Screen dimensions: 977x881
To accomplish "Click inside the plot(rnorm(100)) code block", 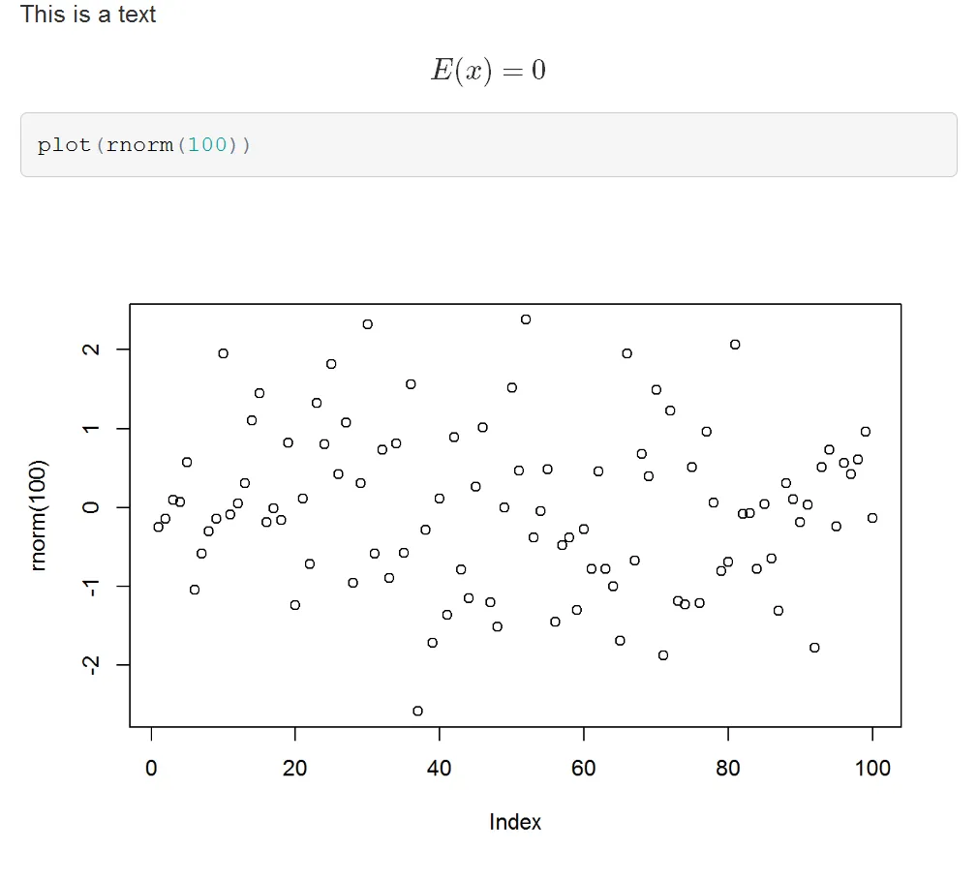I will [x=581, y=145].
